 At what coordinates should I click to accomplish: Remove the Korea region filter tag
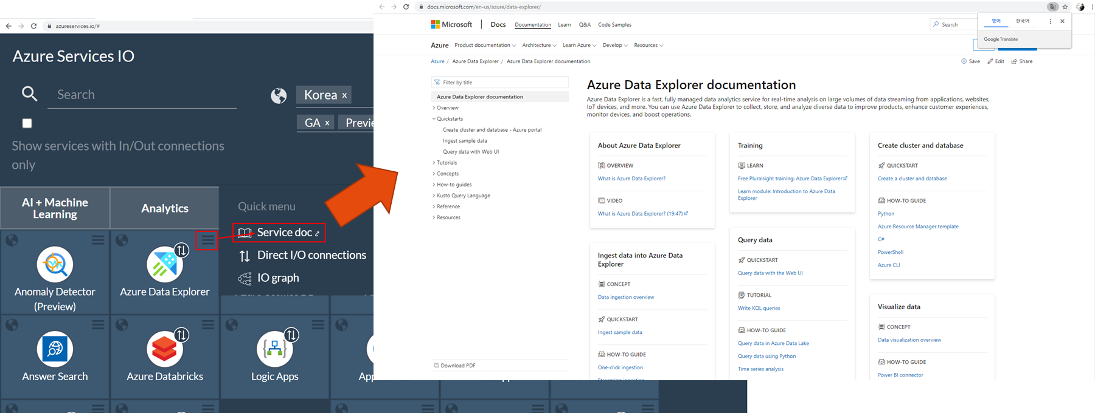344,95
